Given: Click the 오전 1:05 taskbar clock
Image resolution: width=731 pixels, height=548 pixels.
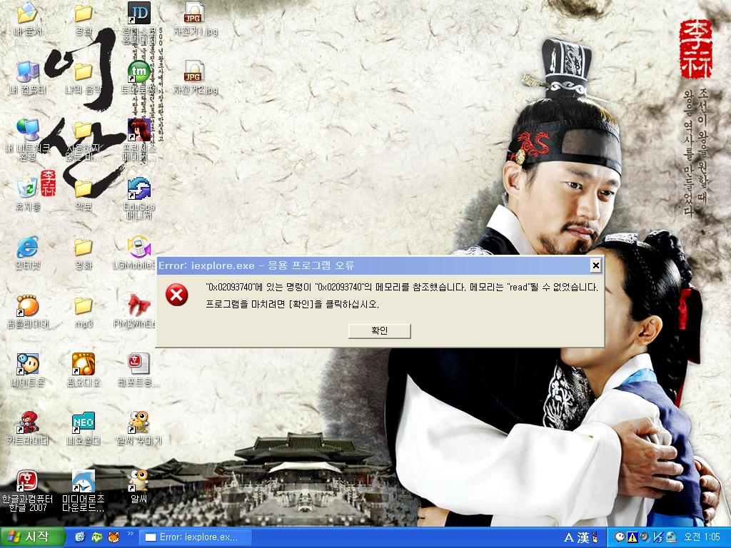Looking at the screenshot, I should 702,537.
